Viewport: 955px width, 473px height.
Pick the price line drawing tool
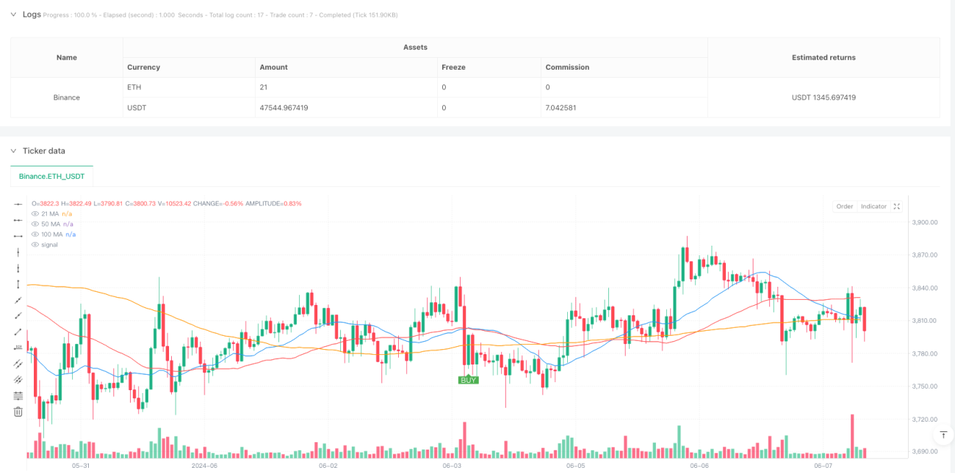[18, 348]
